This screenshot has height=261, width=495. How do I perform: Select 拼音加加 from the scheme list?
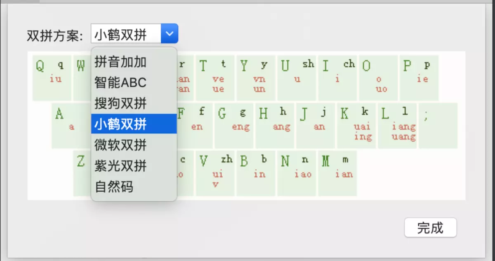click(x=134, y=62)
